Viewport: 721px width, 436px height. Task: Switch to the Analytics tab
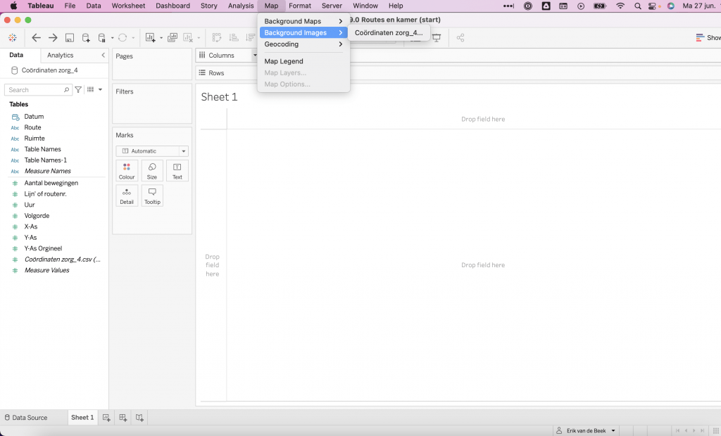point(60,55)
